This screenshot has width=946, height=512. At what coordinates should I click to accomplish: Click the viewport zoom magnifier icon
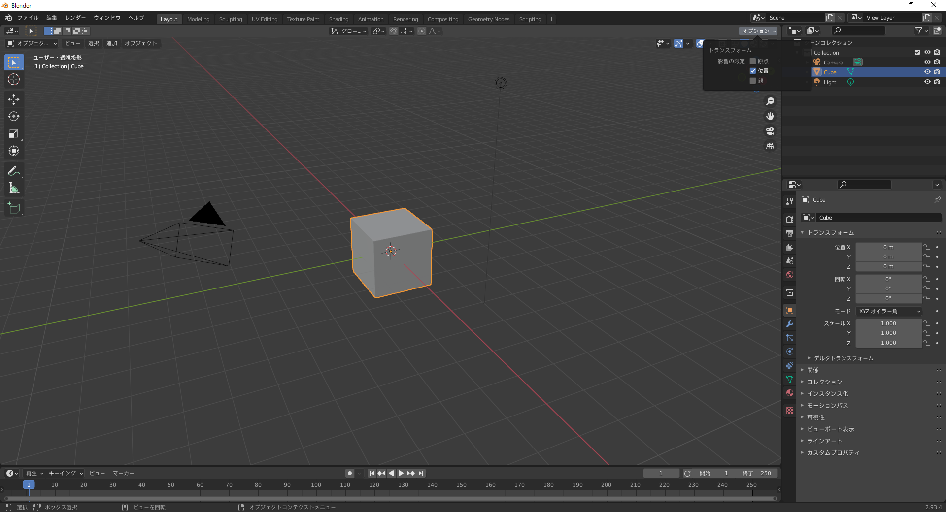click(x=770, y=101)
